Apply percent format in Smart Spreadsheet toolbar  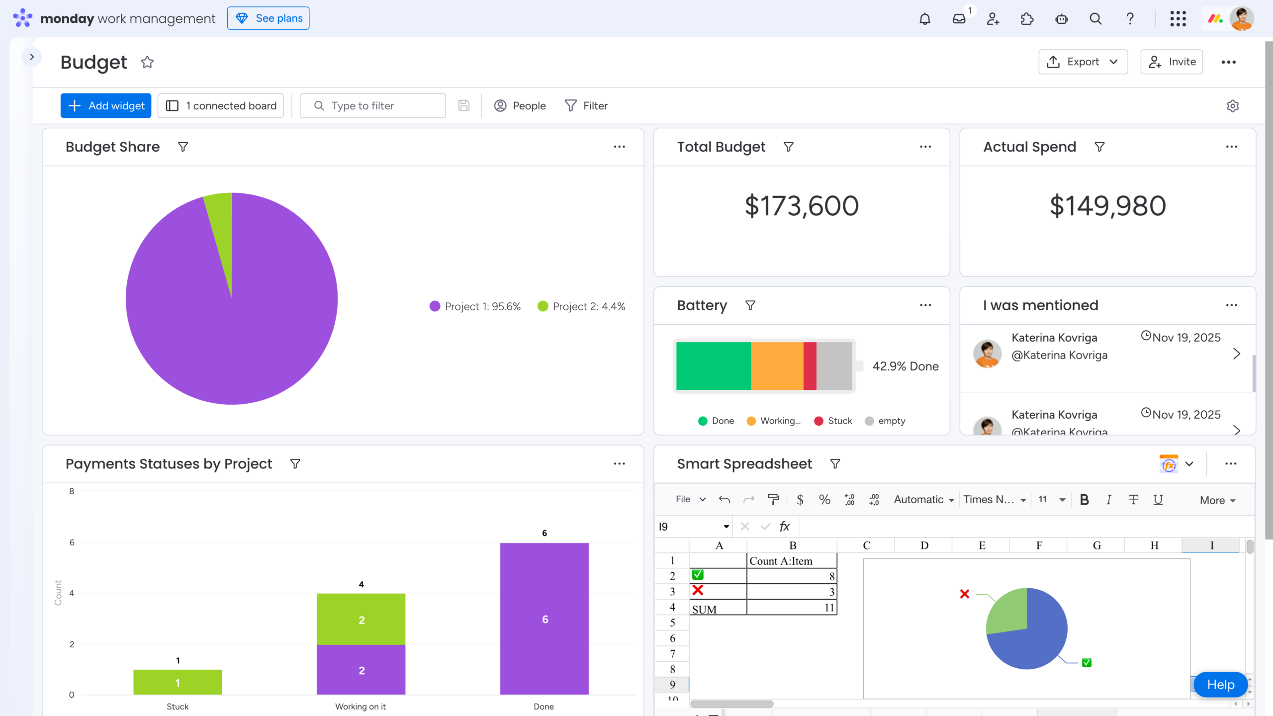(825, 500)
